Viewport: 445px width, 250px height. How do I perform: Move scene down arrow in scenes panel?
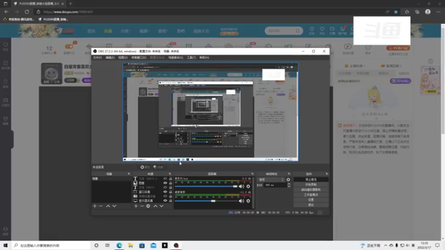click(115, 206)
